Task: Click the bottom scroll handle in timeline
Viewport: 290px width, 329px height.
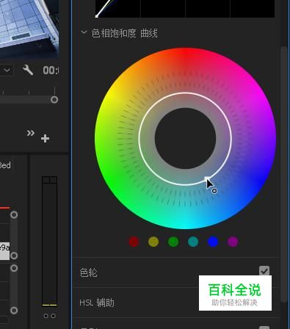Action: pos(14,311)
